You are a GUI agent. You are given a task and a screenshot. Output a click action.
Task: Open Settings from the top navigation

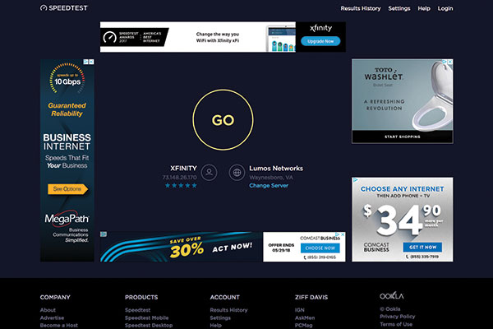[399, 8]
